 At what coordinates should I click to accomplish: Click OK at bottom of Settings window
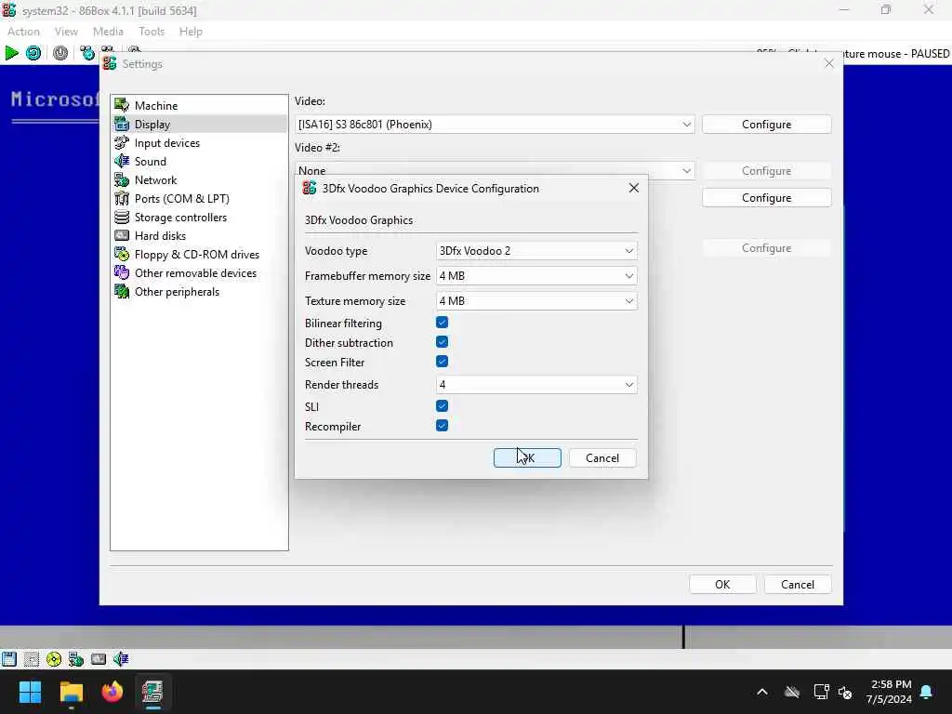pos(722,584)
